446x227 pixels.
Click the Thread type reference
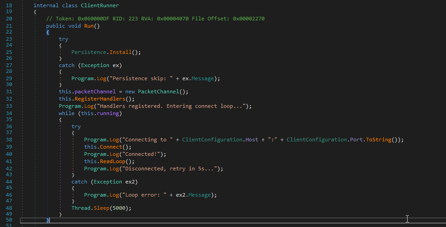tap(81, 208)
